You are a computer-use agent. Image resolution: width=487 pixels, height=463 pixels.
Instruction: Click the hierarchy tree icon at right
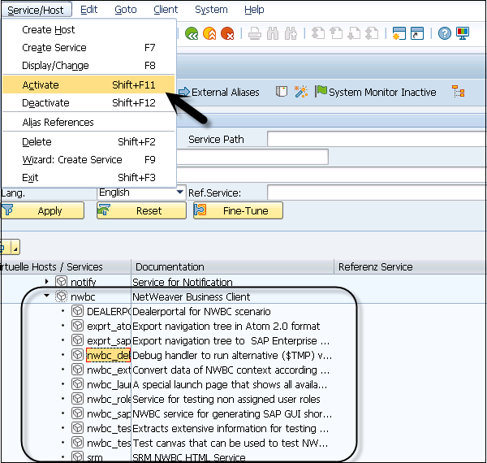[x=459, y=92]
